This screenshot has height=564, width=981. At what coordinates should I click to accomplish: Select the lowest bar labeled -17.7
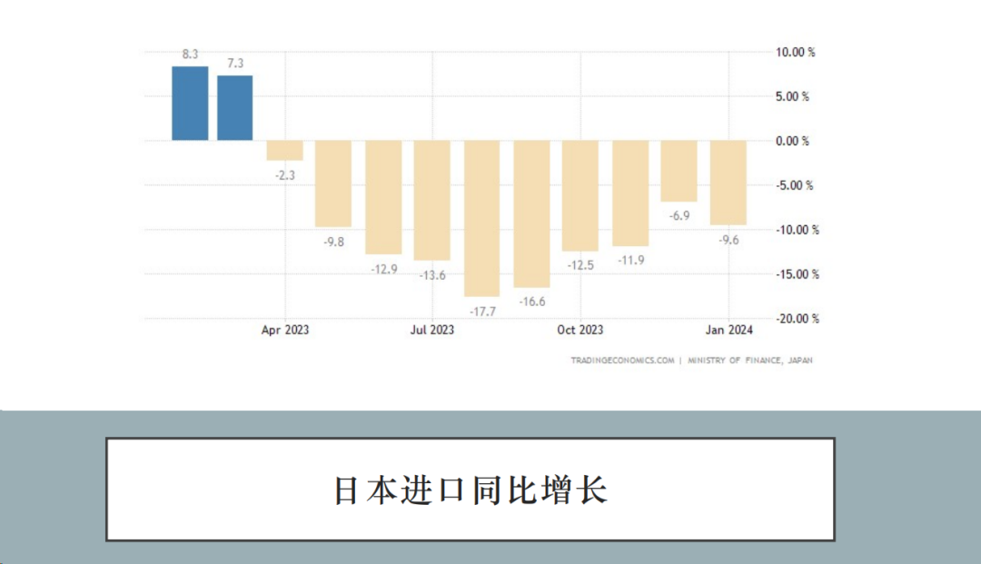pos(481,218)
